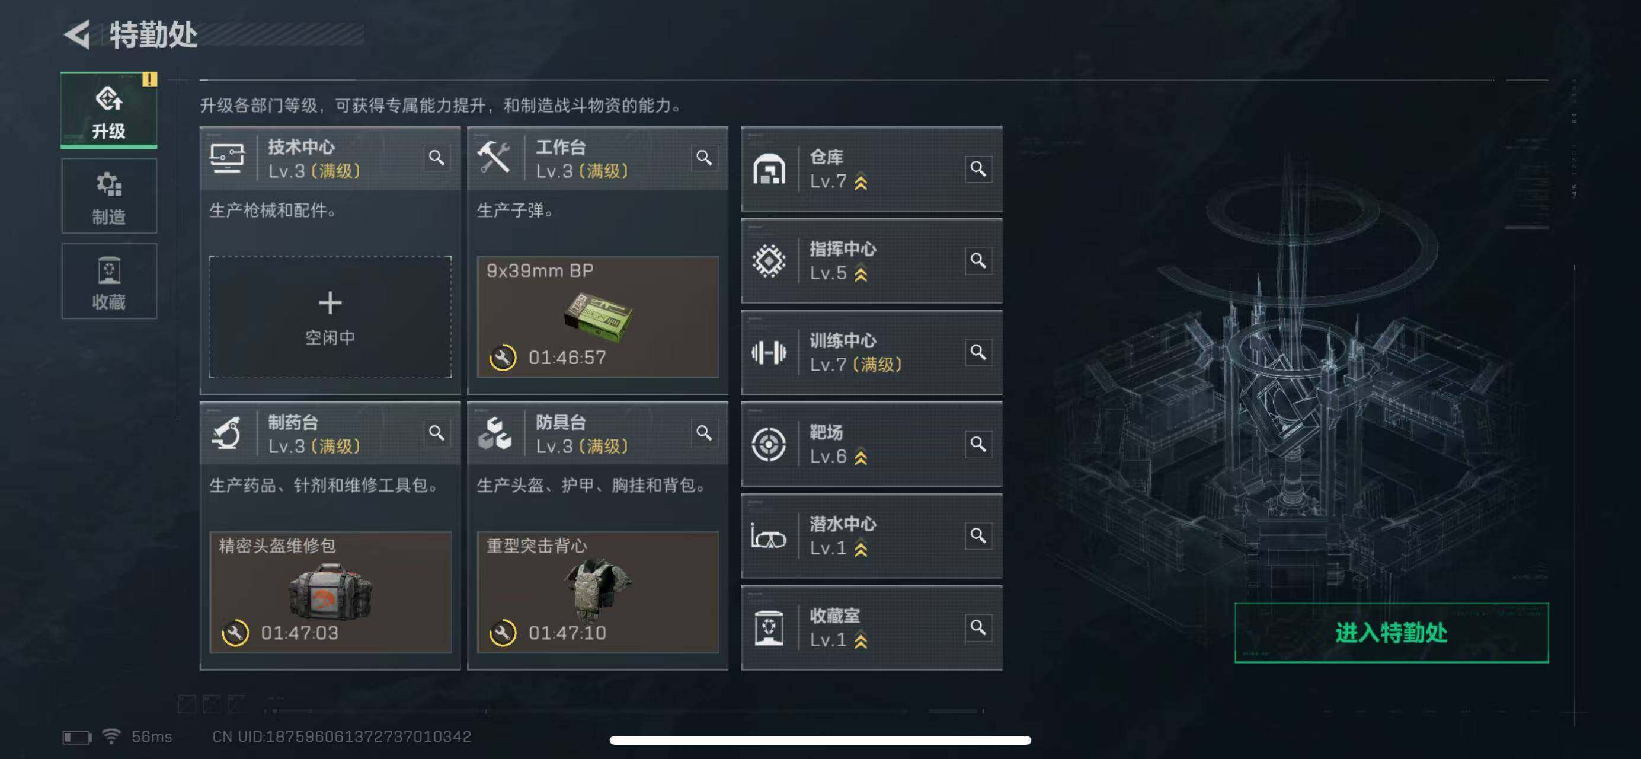The height and width of the screenshot is (759, 1641).
Task: Inspect 靶场 using its magnifier icon
Action: (978, 444)
